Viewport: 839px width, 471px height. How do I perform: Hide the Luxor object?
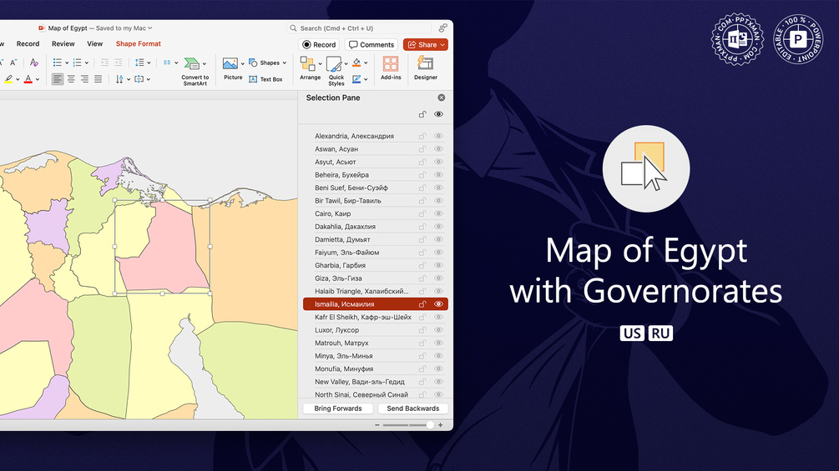[x=439, y=329]
